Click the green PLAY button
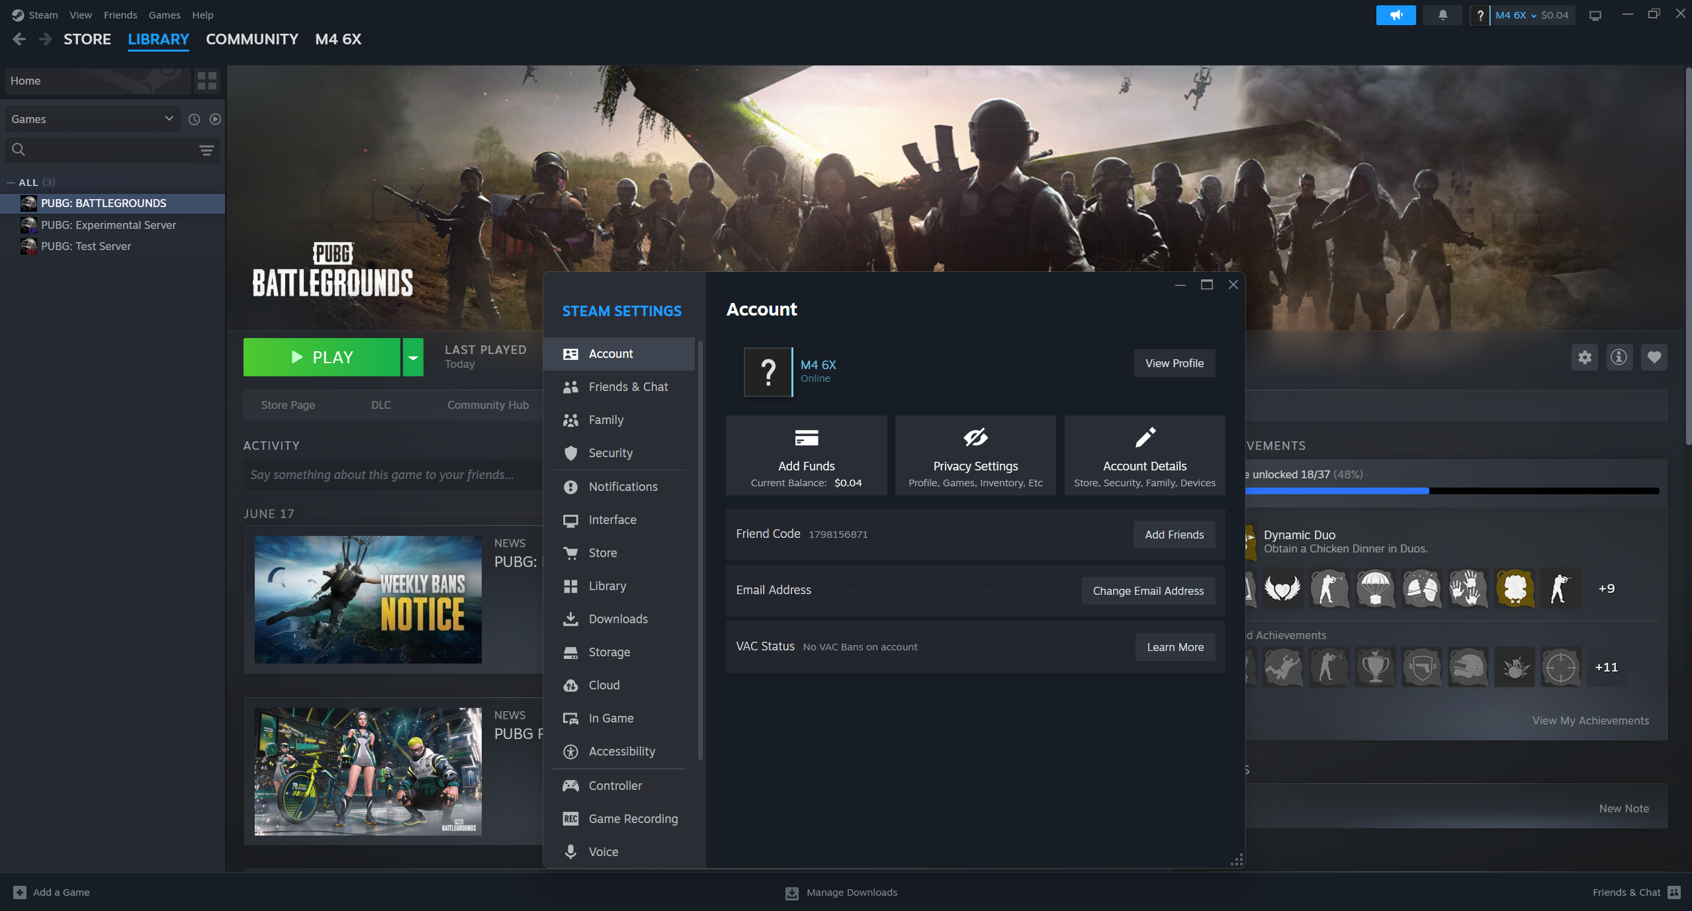 pyautogui.click(x=322, y=357)
